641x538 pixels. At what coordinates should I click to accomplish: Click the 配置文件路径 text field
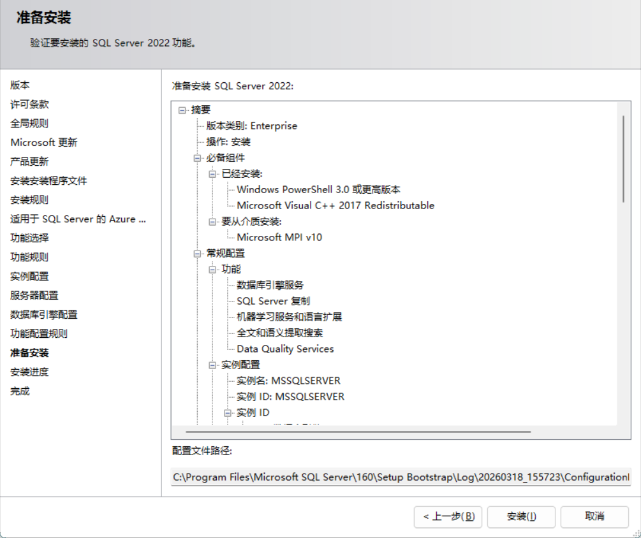401,477
